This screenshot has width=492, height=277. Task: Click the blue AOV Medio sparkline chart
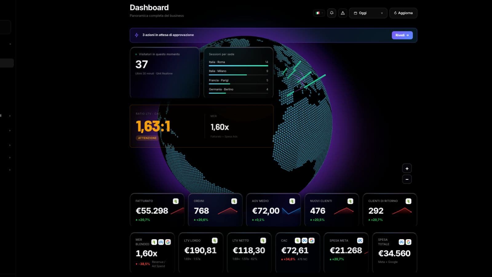(x=291, y=211)
